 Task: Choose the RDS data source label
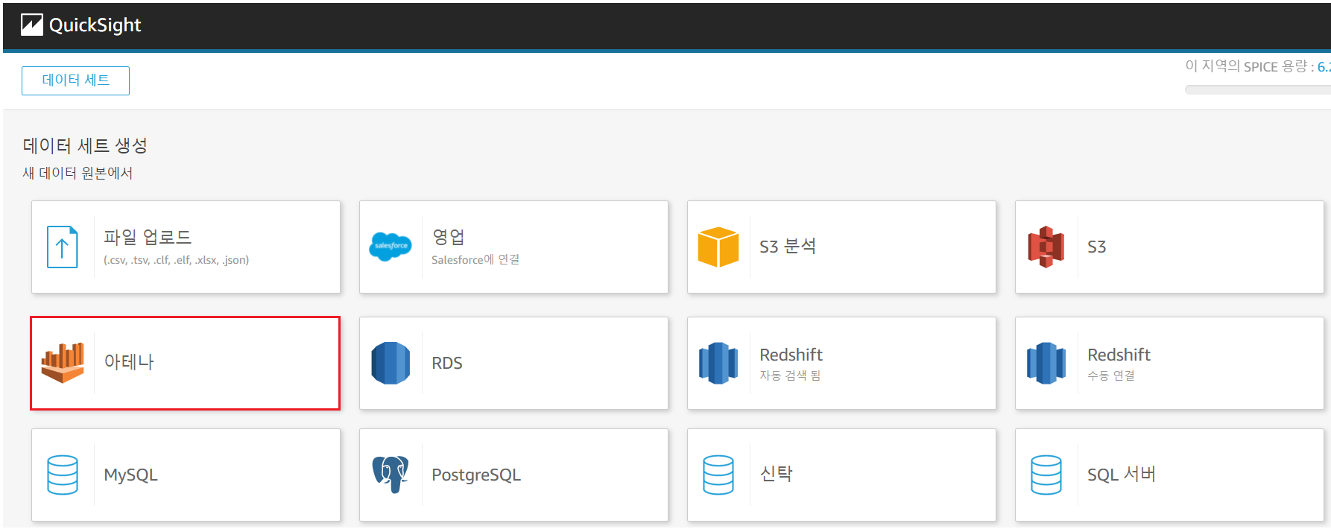click(x=447, y=363)
